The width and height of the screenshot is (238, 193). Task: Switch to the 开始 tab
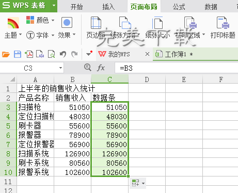(76, 7)
